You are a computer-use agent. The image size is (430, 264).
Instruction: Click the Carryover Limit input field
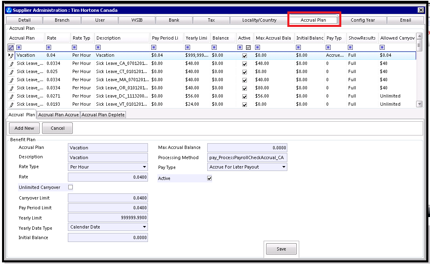click(x=108, y=198)
